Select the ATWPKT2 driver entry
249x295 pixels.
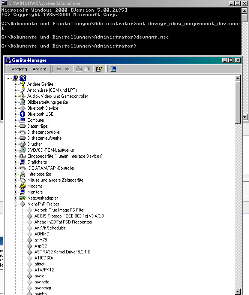[44, 270]
